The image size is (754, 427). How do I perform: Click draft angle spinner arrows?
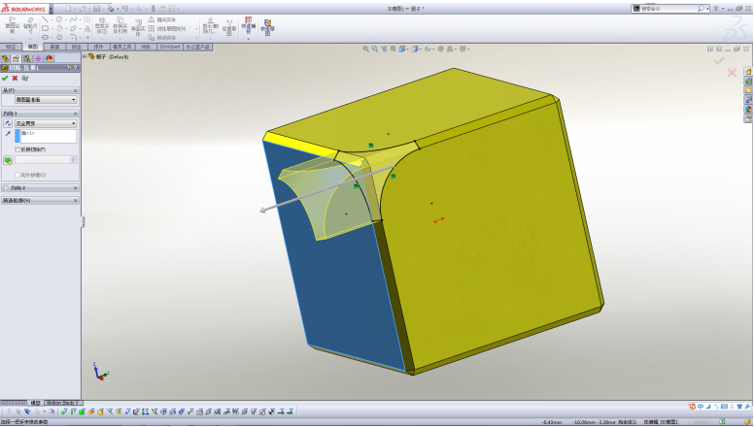click(74, 160)
